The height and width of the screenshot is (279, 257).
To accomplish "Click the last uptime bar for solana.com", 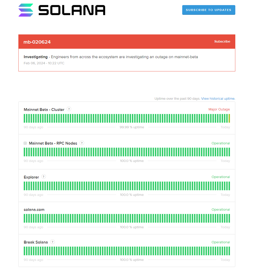I will coord(229,218).
